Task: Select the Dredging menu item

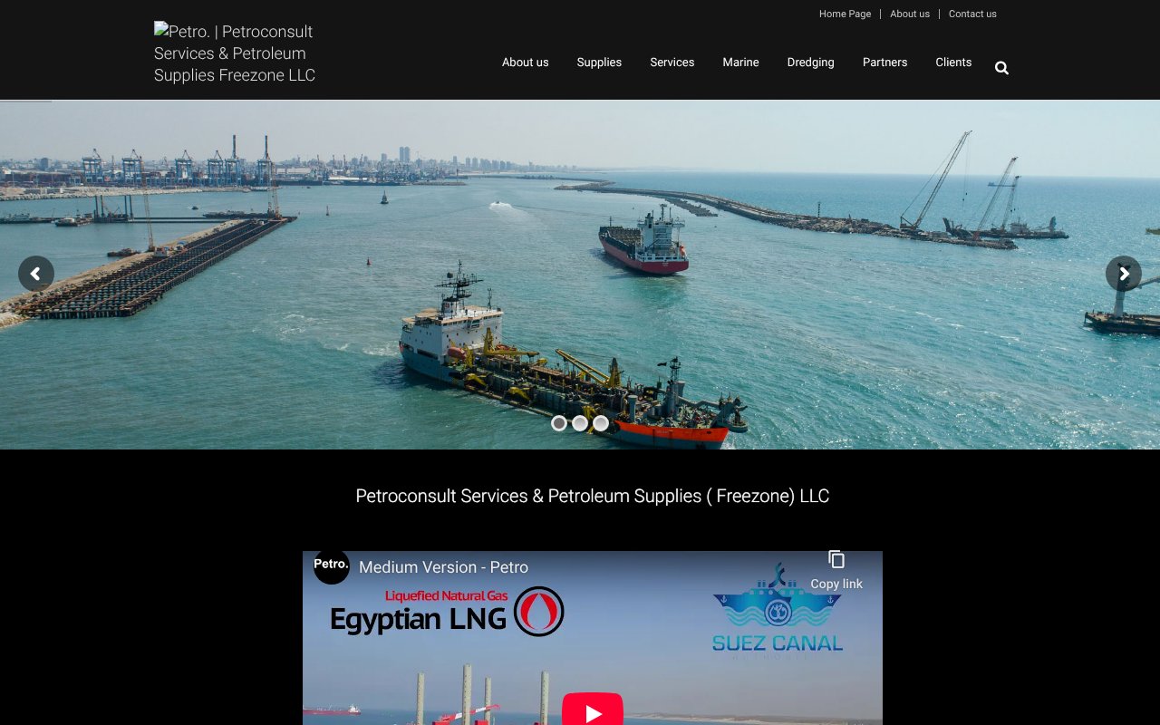Action: (810, 62)
